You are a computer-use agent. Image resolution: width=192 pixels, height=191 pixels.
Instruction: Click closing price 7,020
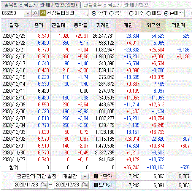coord(43,132)
